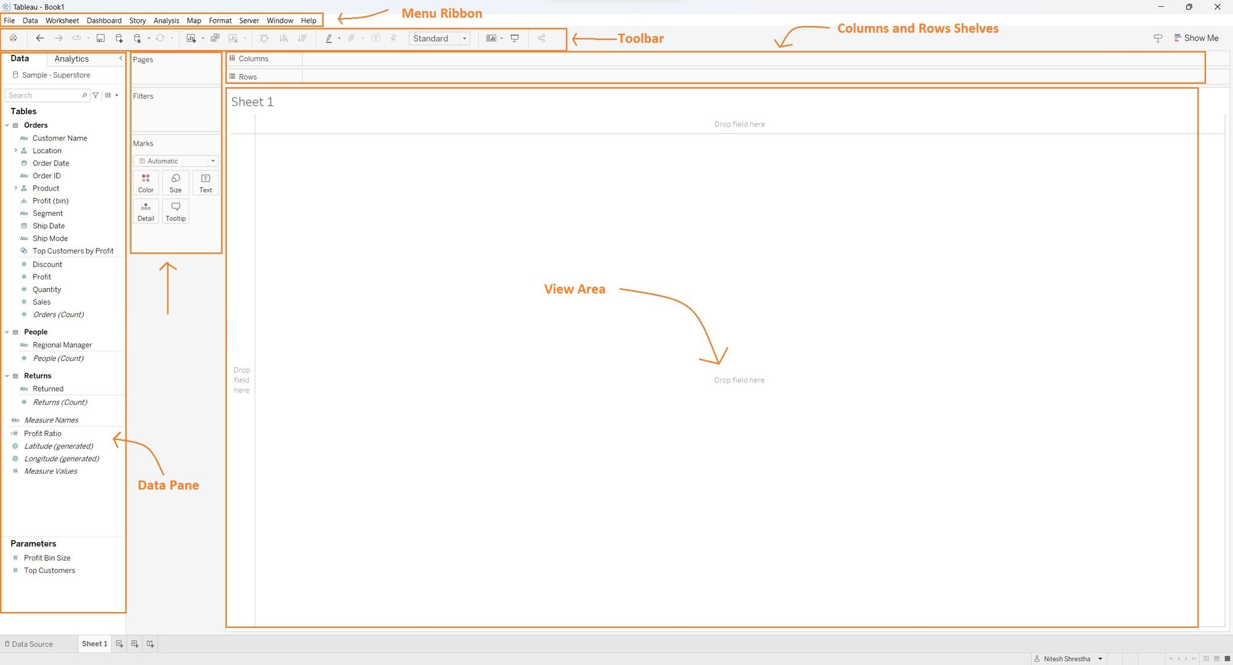Select the Sheet 1 tab
The image size is (1233, 665).
(x=94, y=644)
